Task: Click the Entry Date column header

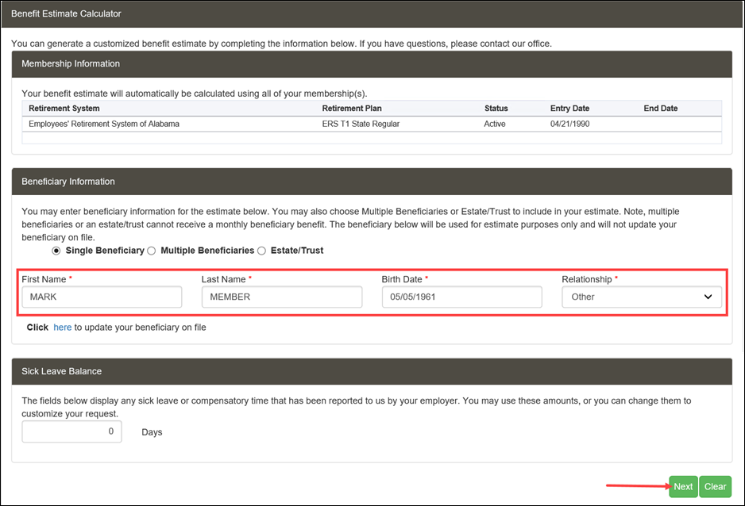Action: (x=569, y=108)
